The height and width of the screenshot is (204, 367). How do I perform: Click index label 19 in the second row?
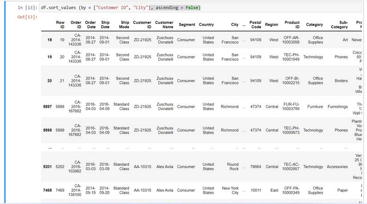click(x=50, y=57)
